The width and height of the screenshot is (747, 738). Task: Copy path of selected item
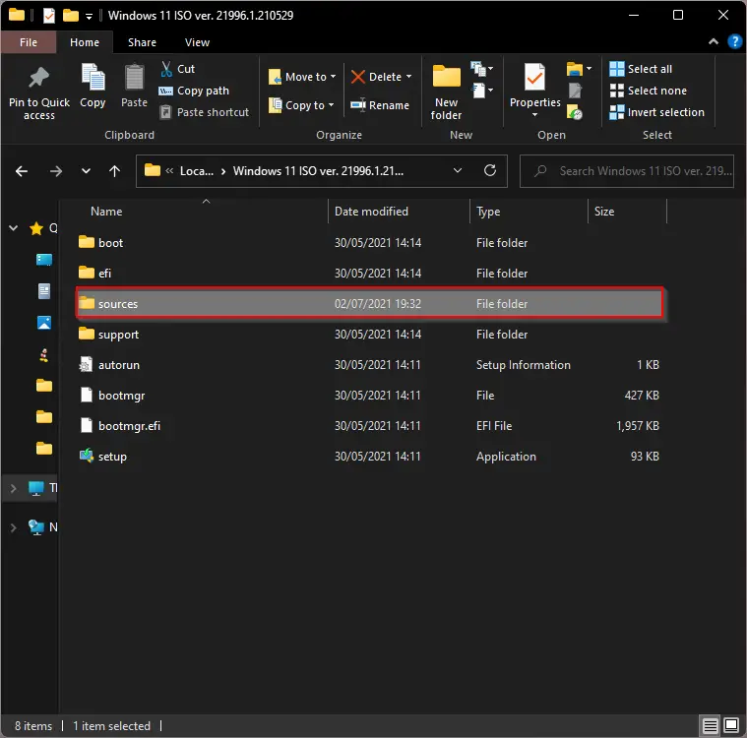[x=194, y=91]
